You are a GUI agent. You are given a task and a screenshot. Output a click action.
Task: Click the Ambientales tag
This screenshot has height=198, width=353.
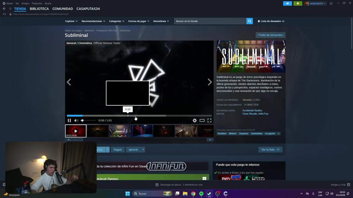[x=256, y=134]
